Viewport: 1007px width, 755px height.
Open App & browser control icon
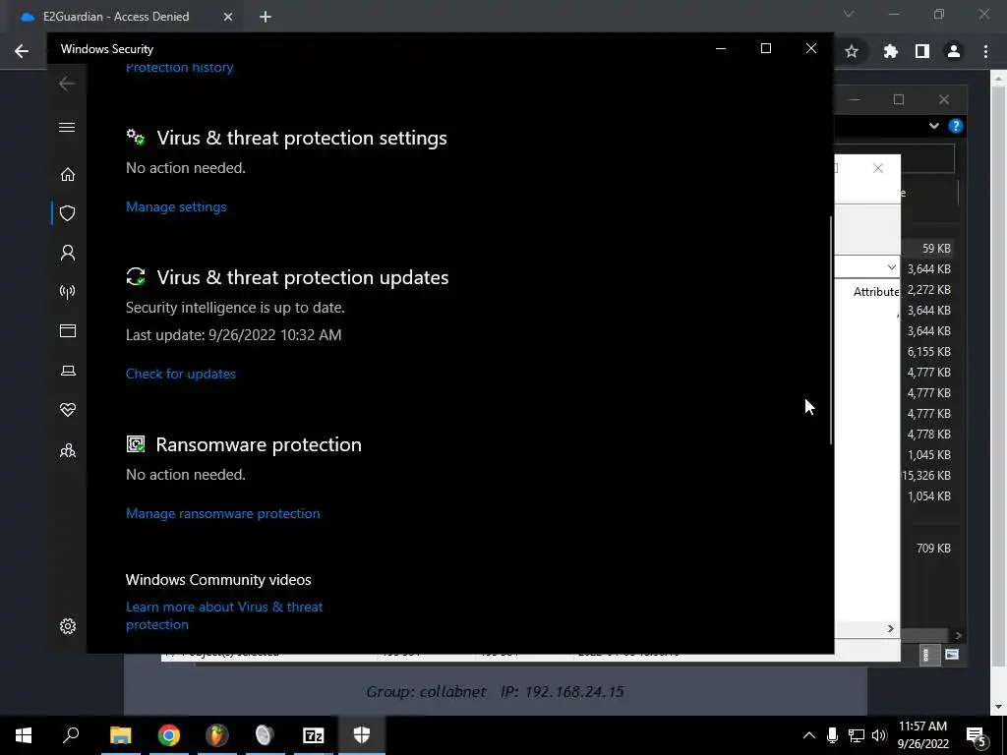[68, 330]
